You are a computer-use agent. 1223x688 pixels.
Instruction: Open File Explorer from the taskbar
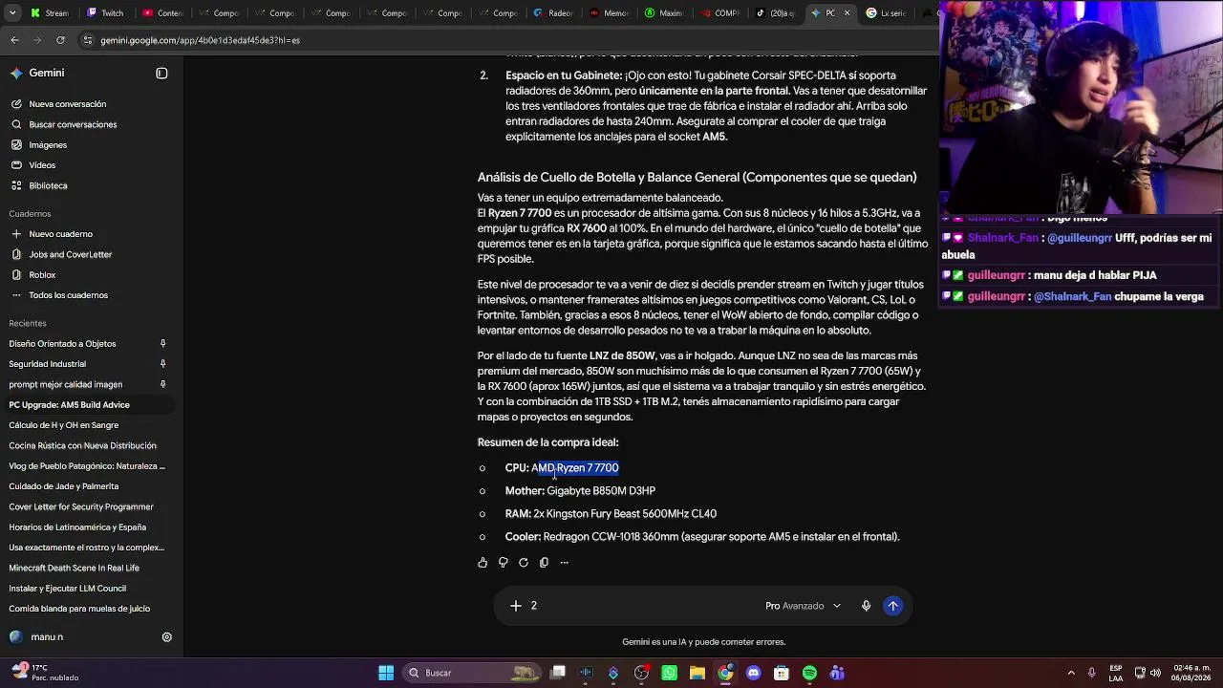click(x=697, y=673)
